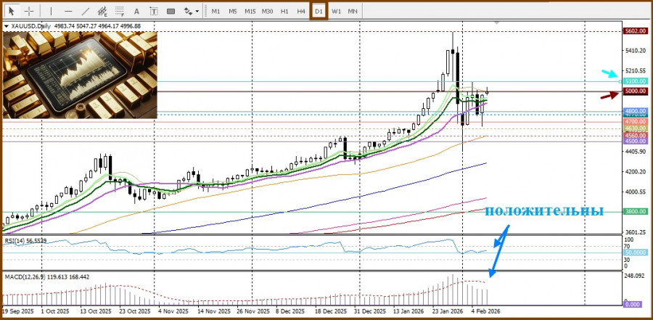
Task: Click the 5000.00 price level label
Action: tap(635, 91)
